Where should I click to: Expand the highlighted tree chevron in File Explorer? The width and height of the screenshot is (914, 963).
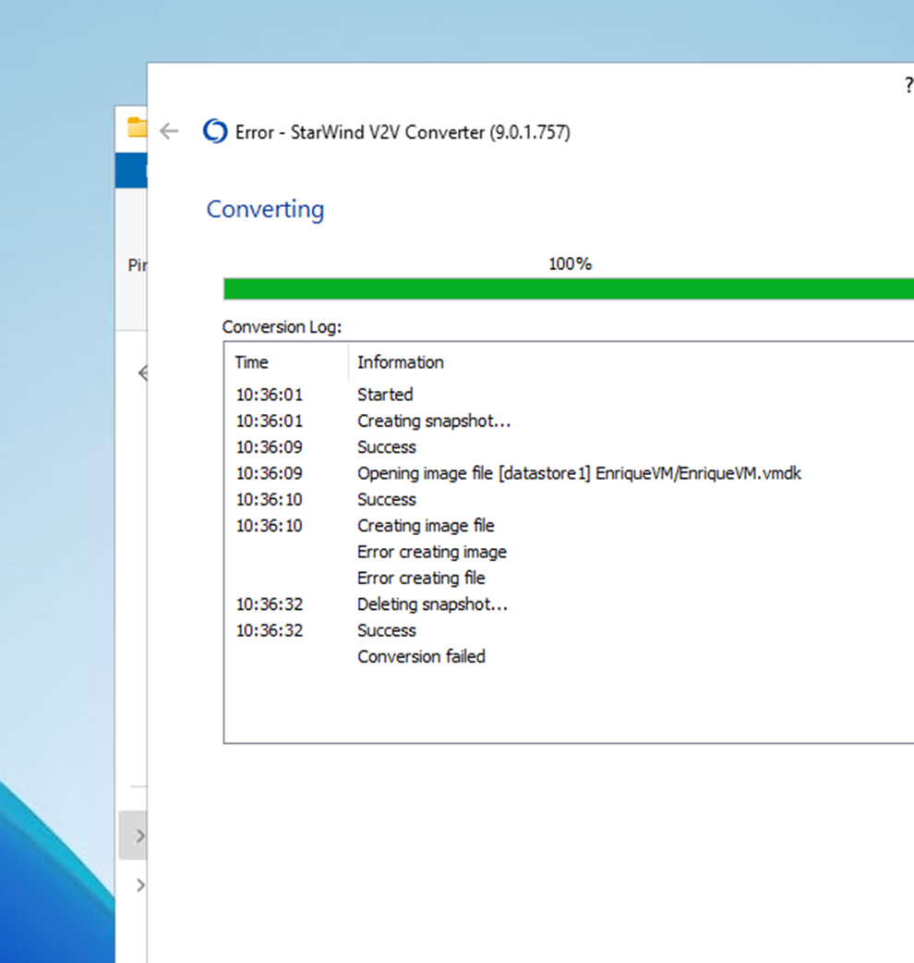click(x=139, y=836)
